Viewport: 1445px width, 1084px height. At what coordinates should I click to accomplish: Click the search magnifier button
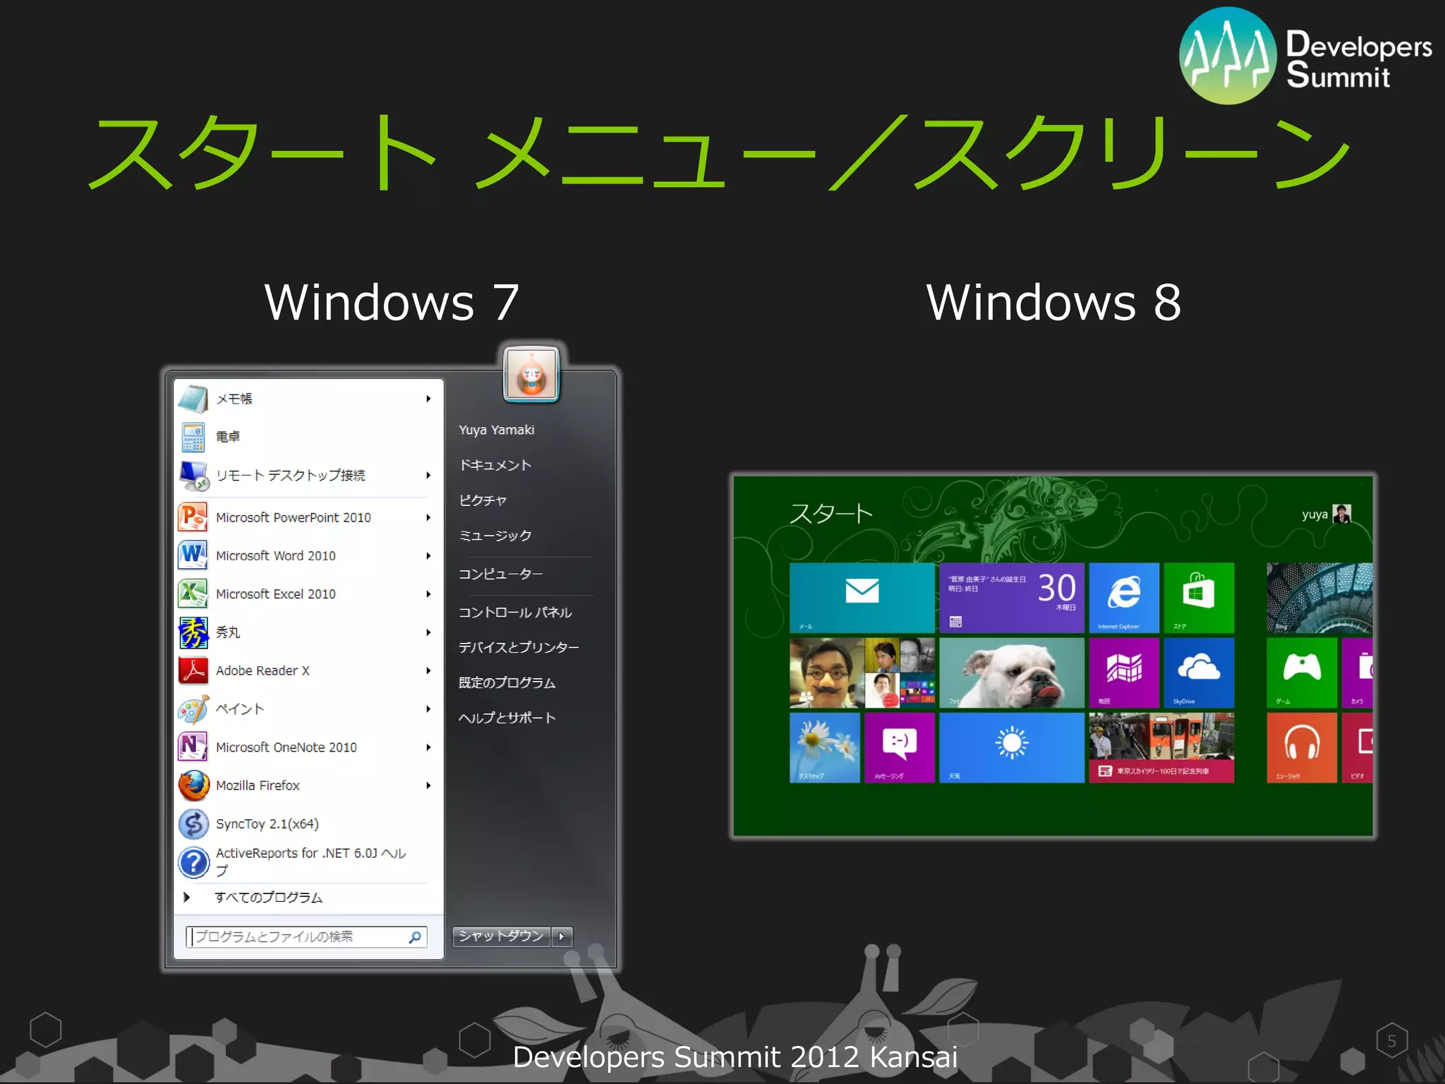[415, 937]
